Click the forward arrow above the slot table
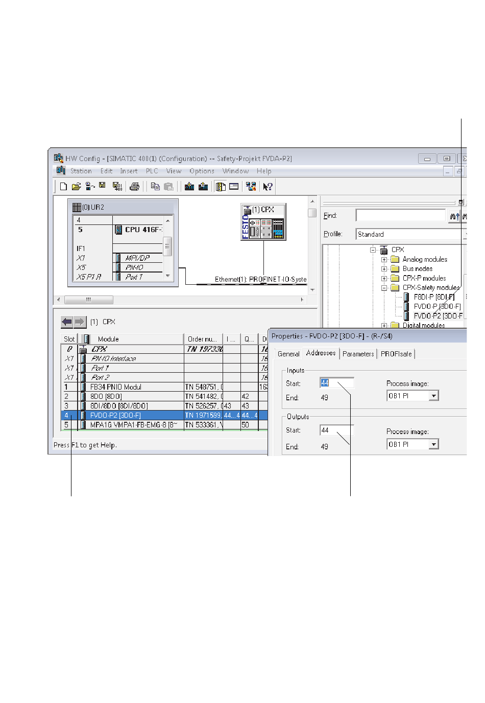485x703 pixels. point(80,322)
